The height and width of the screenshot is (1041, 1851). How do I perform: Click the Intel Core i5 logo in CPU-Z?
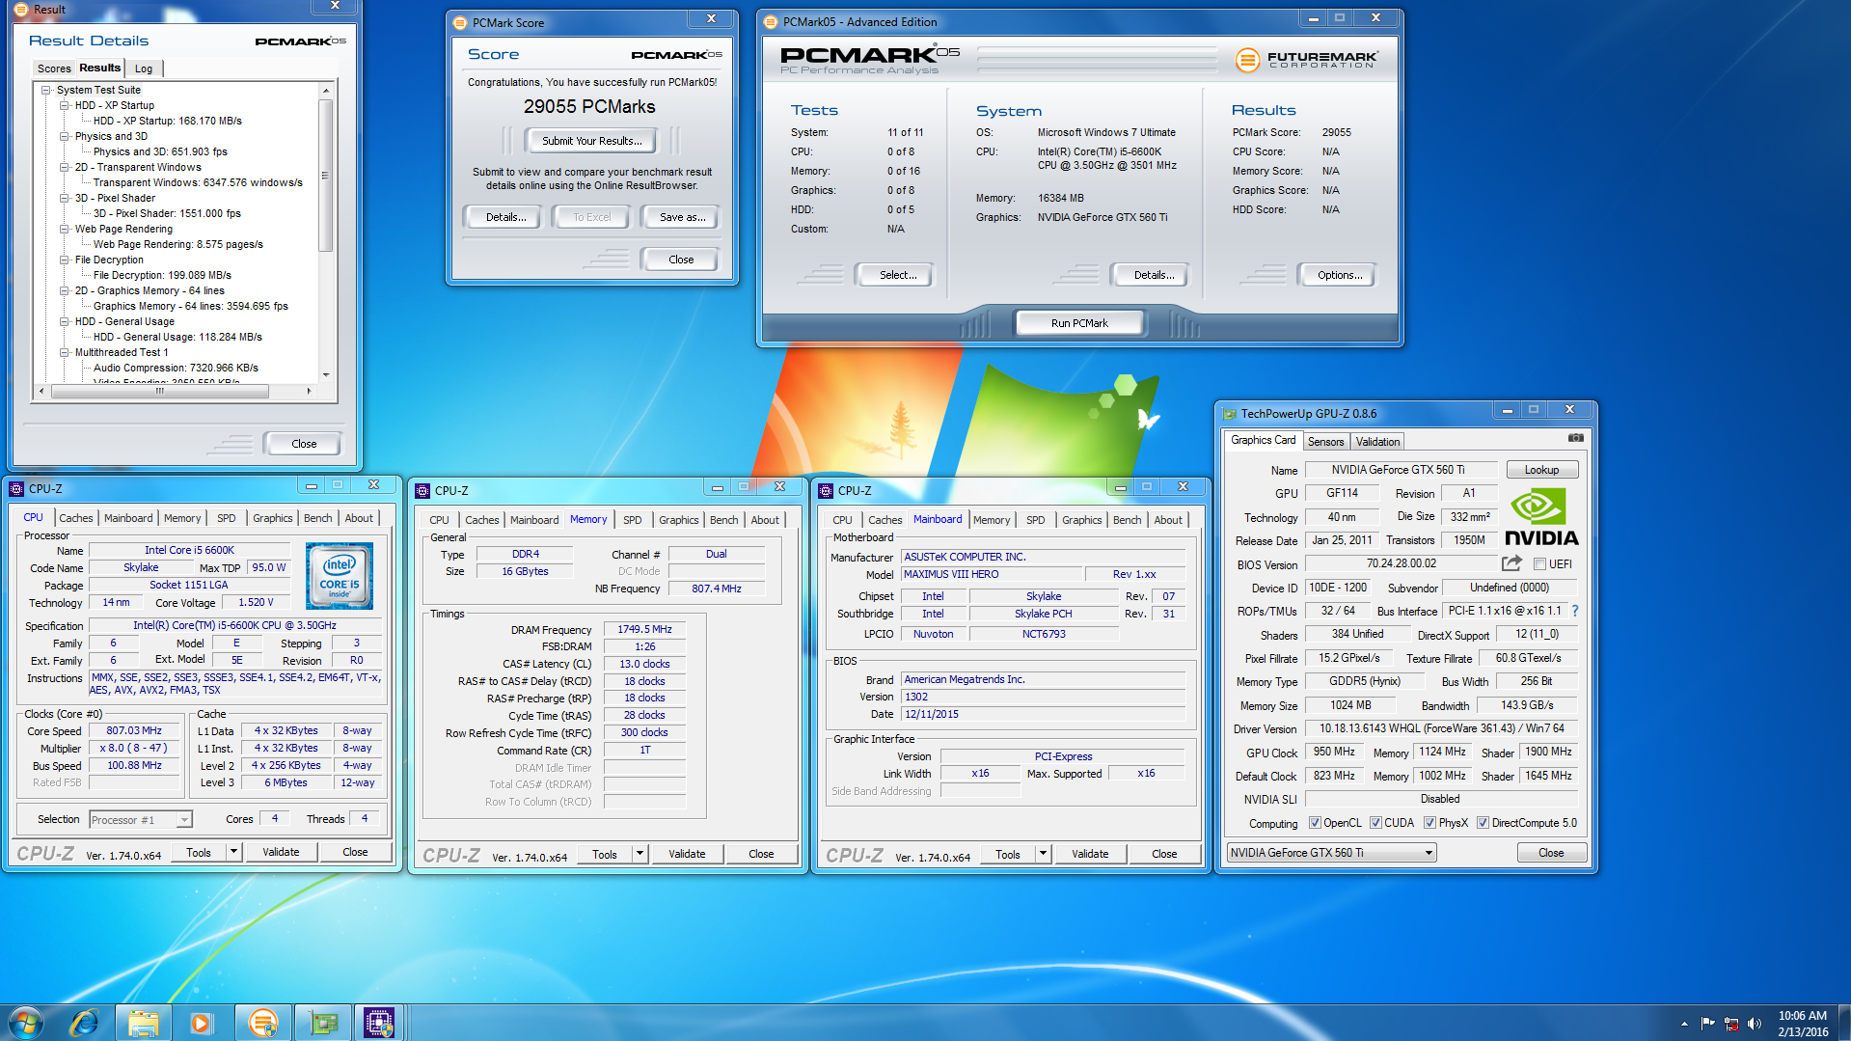340,576
